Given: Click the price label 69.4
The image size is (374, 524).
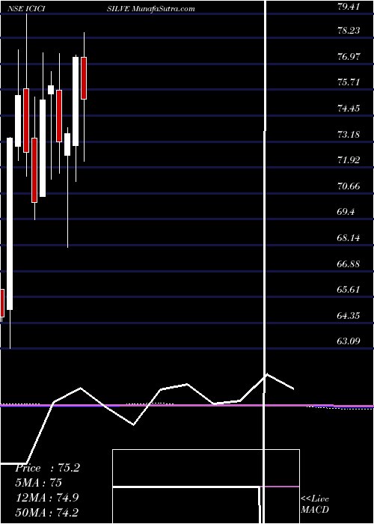Looking at the screenshot, I should coord(346,212).
